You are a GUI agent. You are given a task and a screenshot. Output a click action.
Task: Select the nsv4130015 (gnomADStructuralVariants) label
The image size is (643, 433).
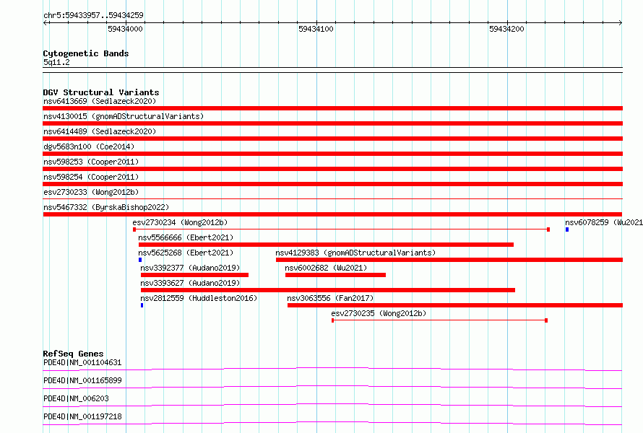pyautogui.click(x=124, y=116)
